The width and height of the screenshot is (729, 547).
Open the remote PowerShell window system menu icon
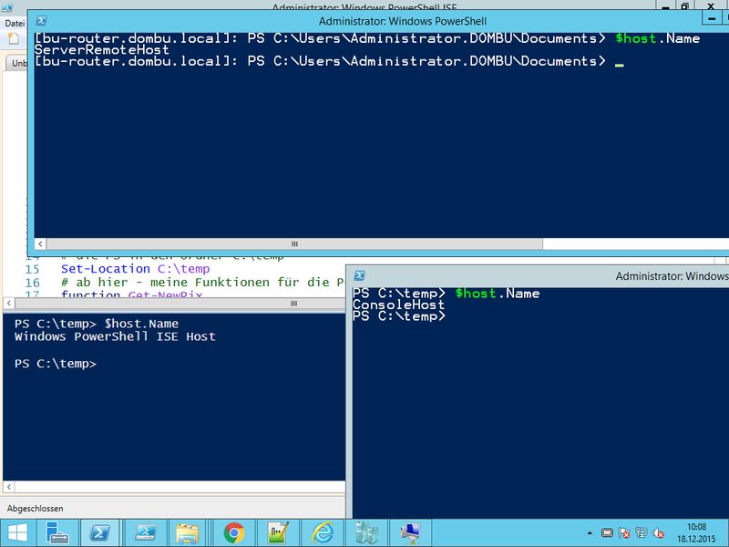pos(41,20)
